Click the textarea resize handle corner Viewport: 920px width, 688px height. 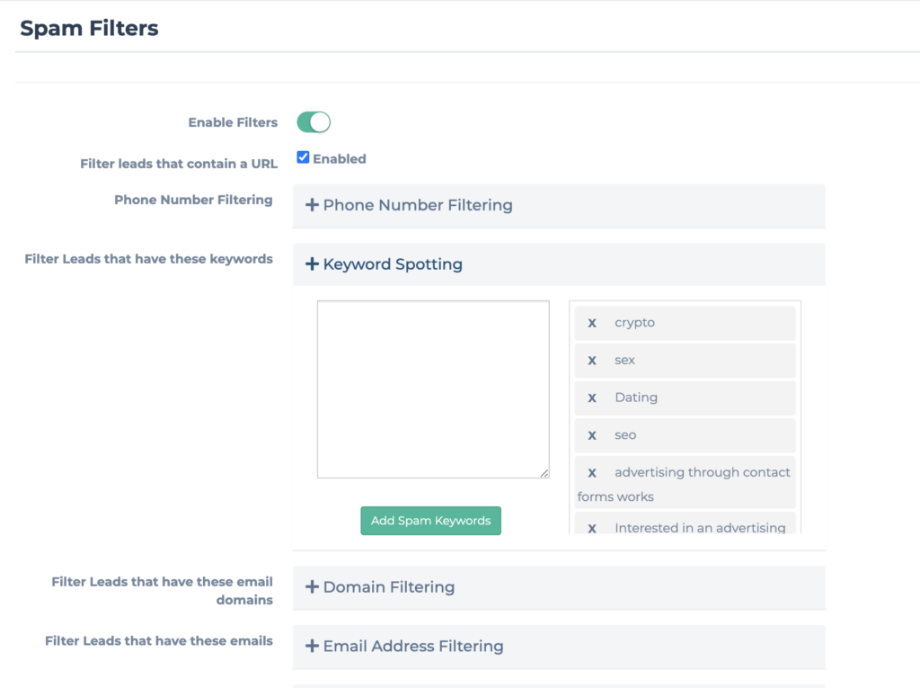544,473
